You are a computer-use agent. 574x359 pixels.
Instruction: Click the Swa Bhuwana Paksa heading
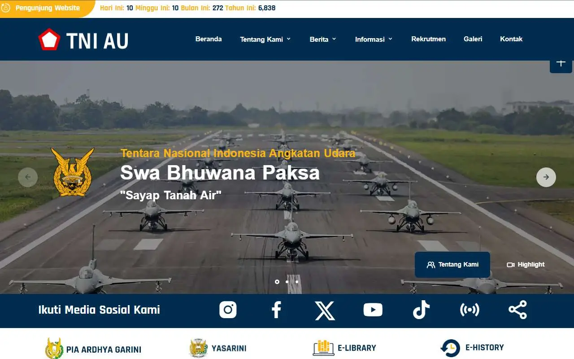point(220,173)
